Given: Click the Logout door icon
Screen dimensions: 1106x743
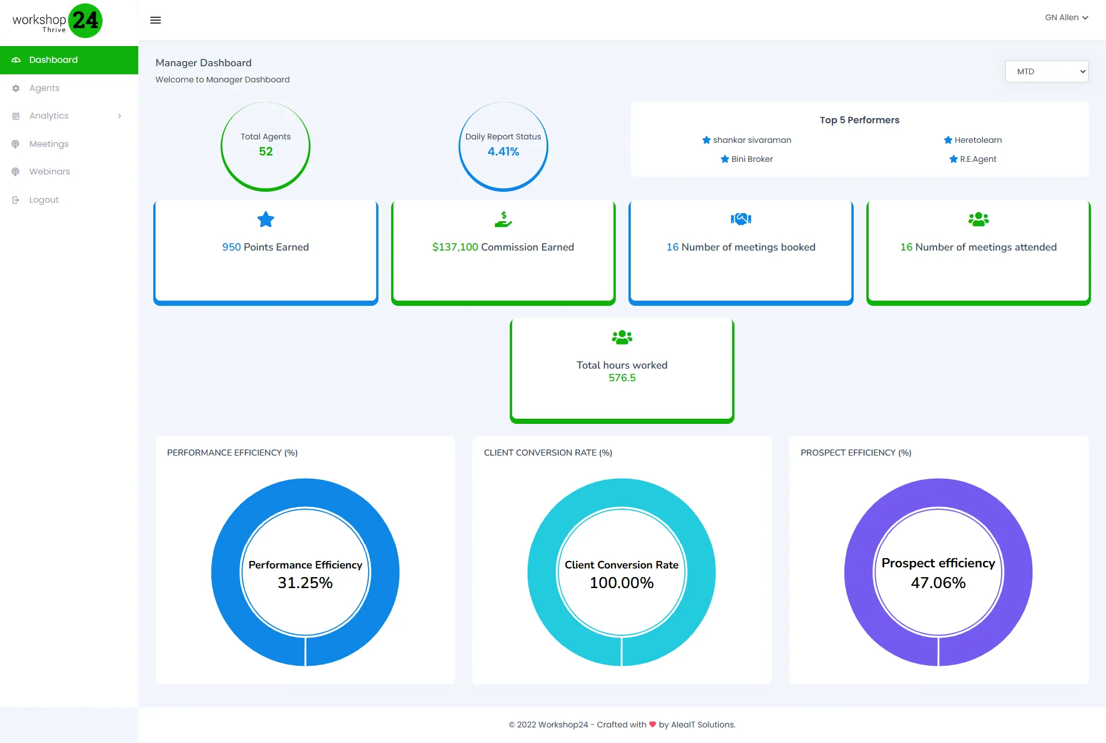Looking at the screenshot, I should [x=16, y=200].
